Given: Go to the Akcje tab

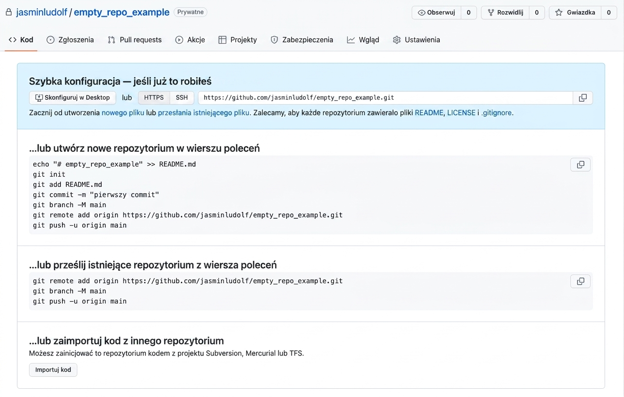Looking at the screenshot, I should (190, 40).
